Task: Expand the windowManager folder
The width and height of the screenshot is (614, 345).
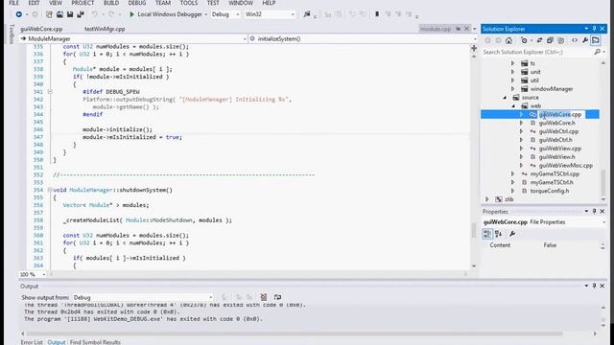Action: pyautogui.click(x=512, y=89)
